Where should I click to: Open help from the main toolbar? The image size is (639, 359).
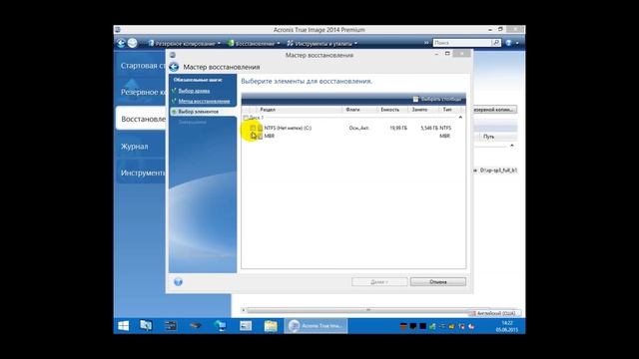point(508,43)
